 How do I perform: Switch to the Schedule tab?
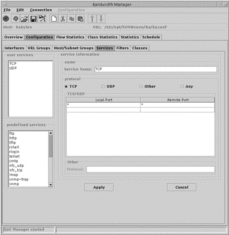point(151,37)
